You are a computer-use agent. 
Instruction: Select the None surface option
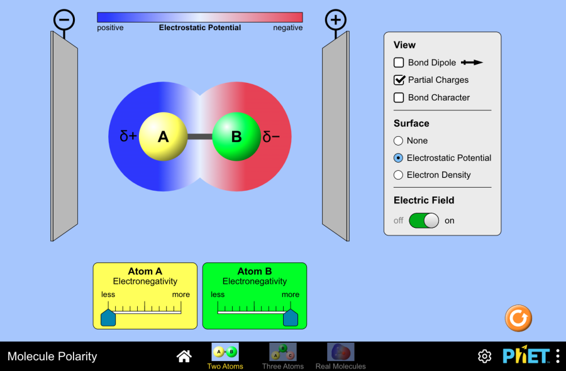[398, 141]
